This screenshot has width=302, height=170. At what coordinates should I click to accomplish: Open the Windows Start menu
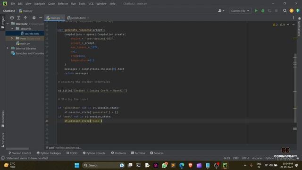pyautogui.click(x=77, y=165)
